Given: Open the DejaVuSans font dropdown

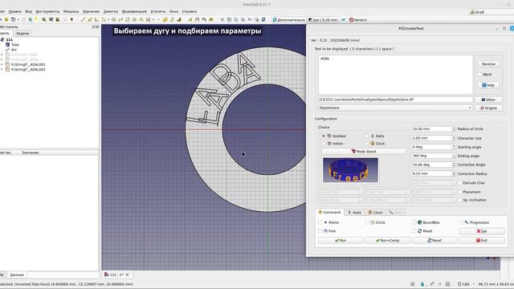Looking at the screenshot, I should [x=395, y=108].
